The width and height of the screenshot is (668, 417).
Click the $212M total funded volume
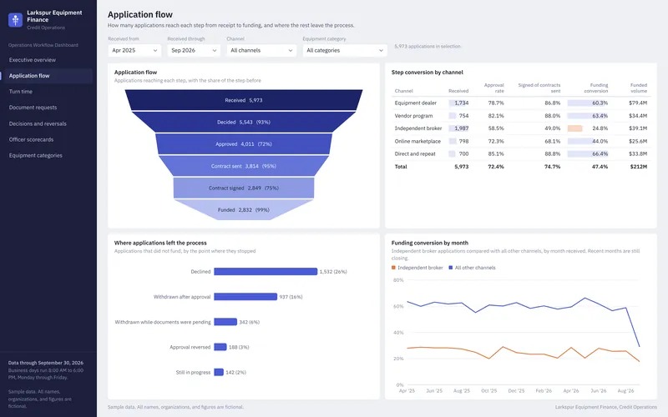click(639, 167)
